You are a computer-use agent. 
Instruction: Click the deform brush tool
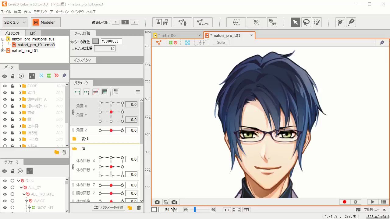tap(351, 22)
